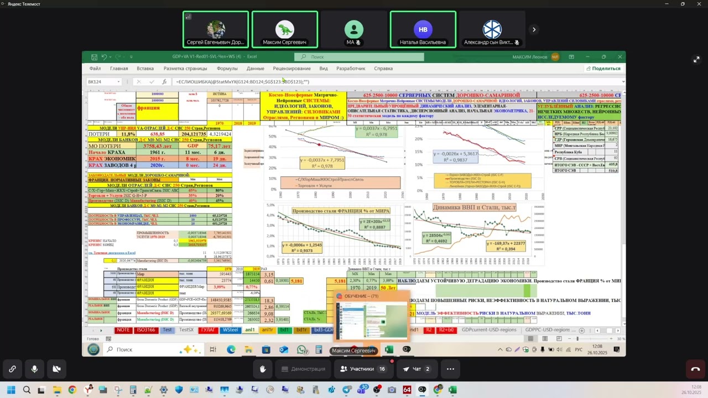Open Excel on local taskbar

click(453, 390)
